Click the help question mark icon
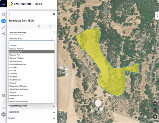This screenshot has height=123, width=159. click(x=3, y=102)
